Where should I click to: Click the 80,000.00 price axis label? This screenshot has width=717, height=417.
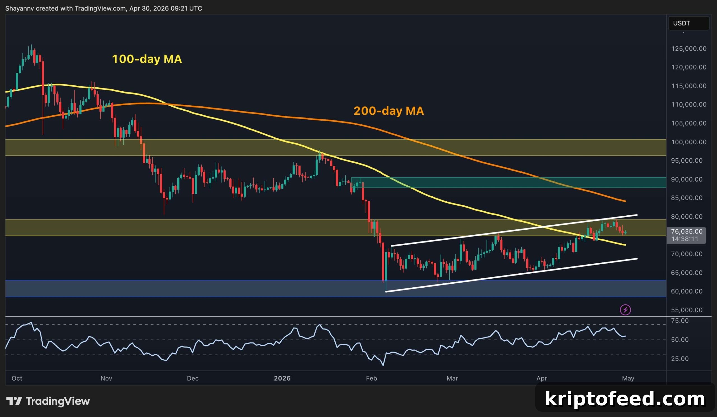point(687,216)
